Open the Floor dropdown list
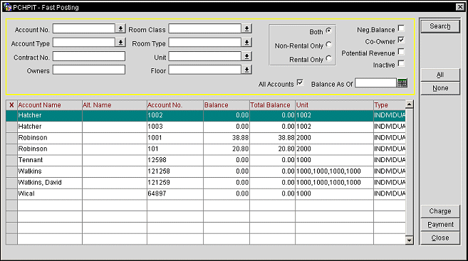 pyautogui.click(x=246, y=70)
